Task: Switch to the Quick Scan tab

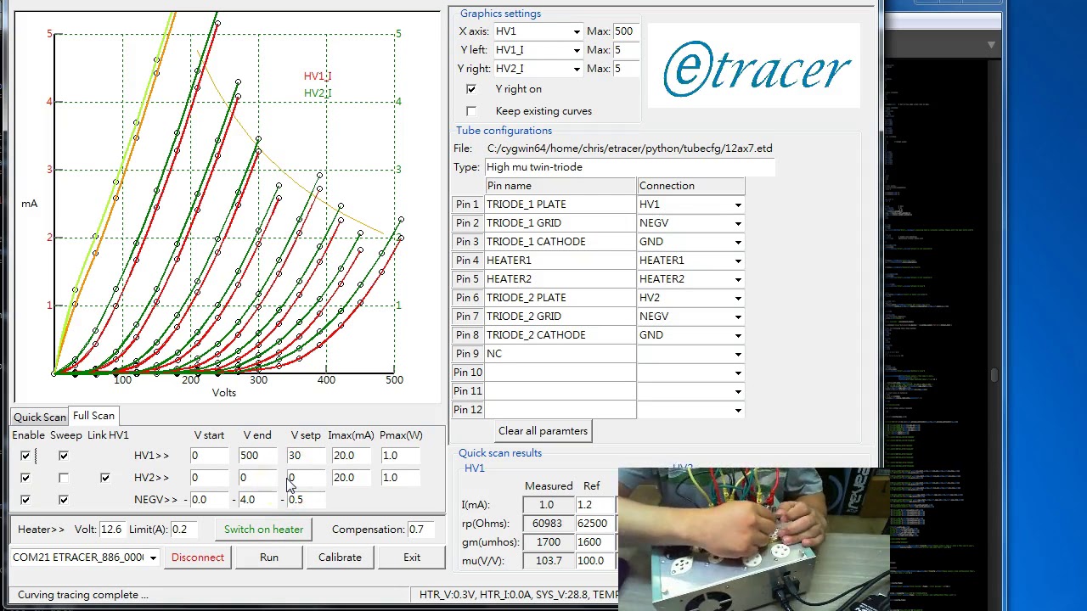Action: (39, 418)
